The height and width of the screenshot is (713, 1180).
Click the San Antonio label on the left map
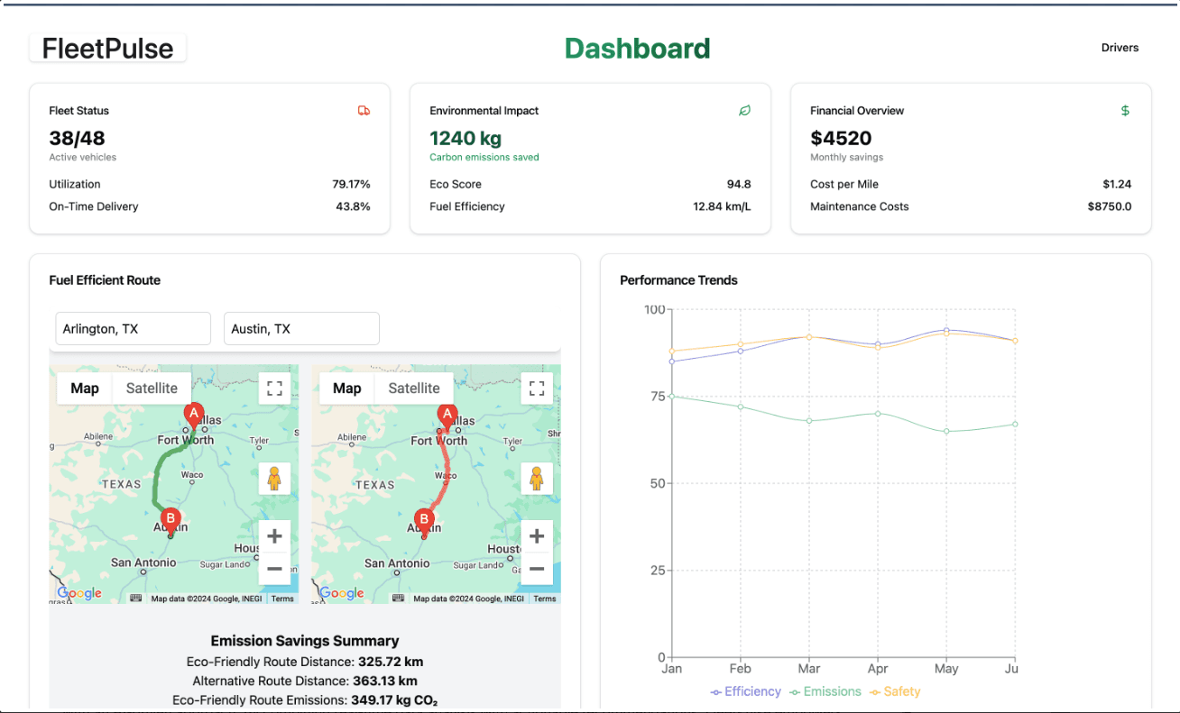point(143,562)
